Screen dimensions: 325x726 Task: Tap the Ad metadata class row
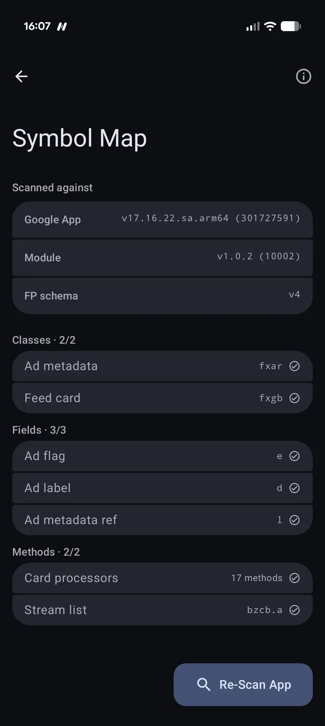(162, 366)
